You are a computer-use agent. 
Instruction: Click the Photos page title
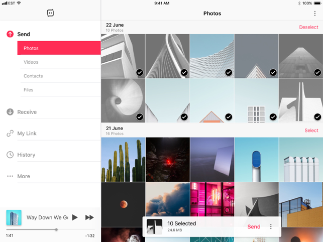click(212, 14)
